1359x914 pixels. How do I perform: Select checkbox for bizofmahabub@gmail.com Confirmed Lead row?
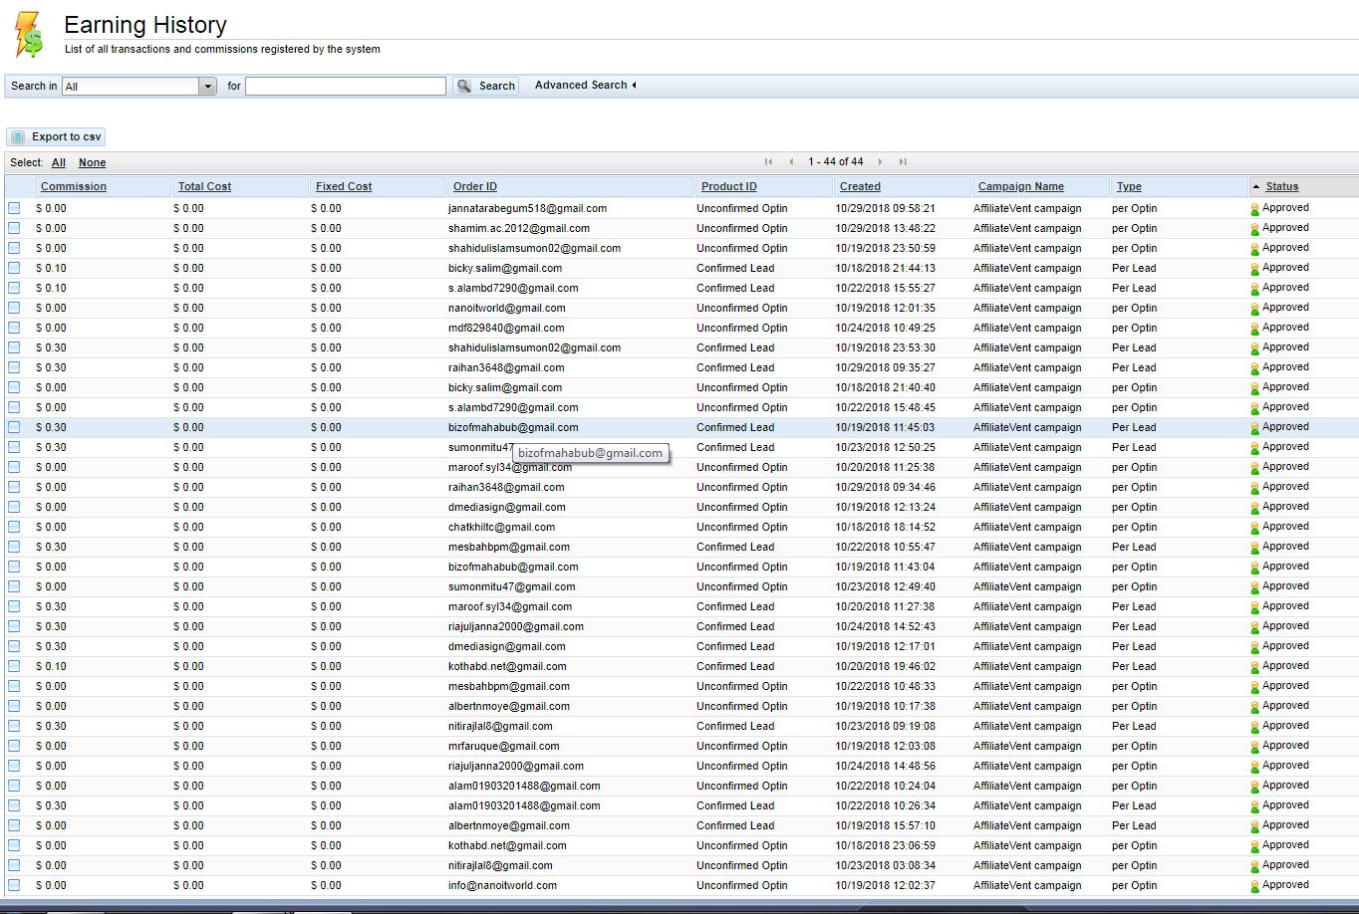click(x=14, y=427)
